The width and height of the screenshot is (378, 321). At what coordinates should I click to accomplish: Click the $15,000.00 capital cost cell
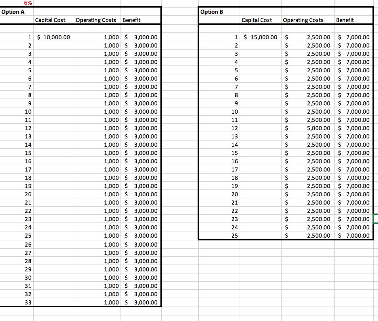(260, 37)
